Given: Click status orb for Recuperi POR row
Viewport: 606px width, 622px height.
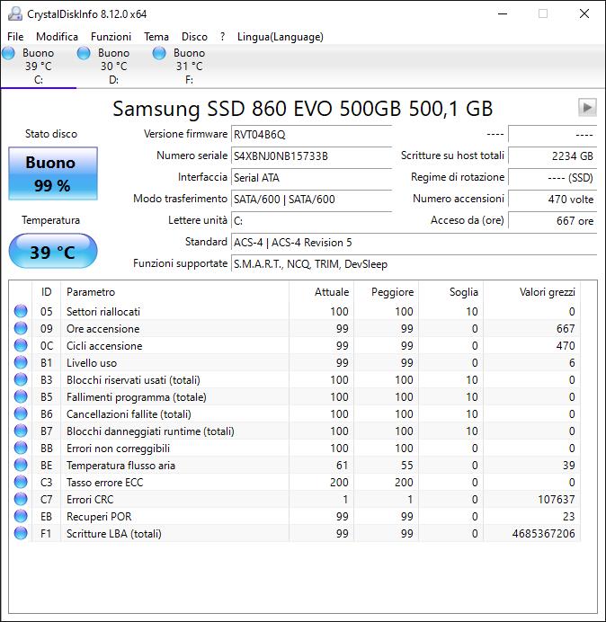Looking at the screenshot, I should tap(21, 516).
